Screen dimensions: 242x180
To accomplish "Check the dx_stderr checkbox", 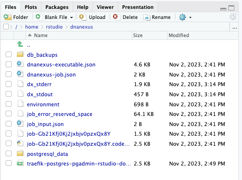I will 9,84.
